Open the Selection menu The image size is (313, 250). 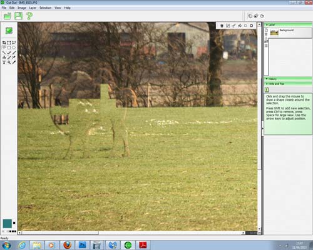point(45,8)
